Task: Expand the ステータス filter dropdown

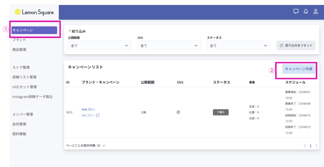Action: (238, 46)
